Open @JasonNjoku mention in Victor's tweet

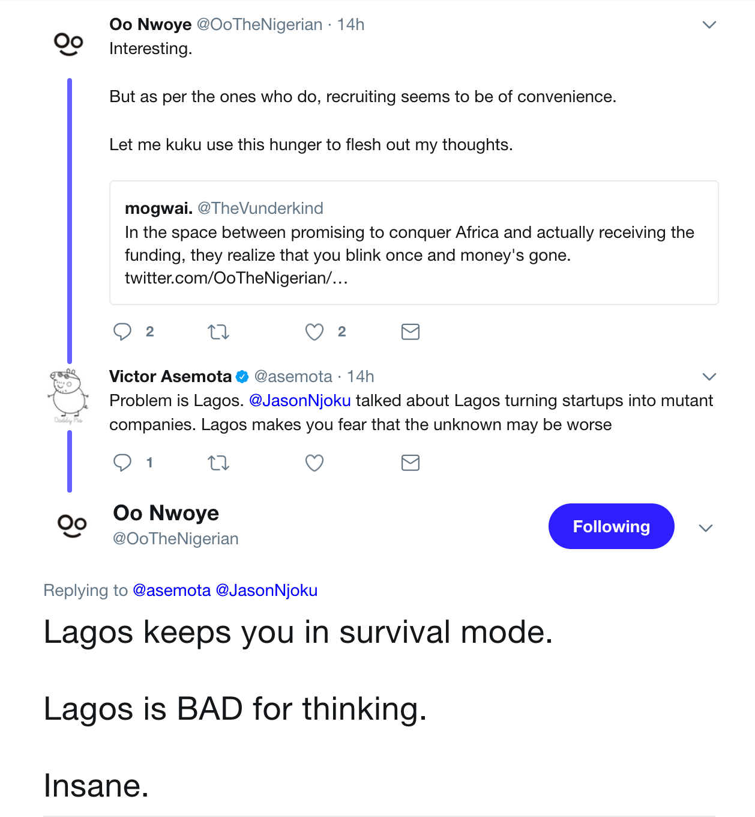pos(299,401)
